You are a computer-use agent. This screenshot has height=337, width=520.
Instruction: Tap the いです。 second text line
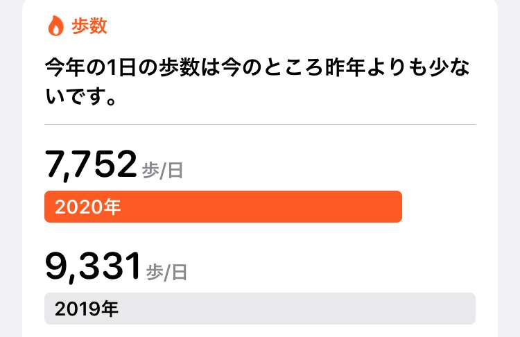click(x=80, y=96)
